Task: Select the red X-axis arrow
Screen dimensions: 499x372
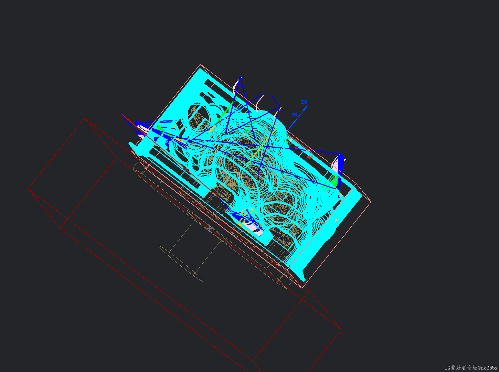Action: click(300, 144)
